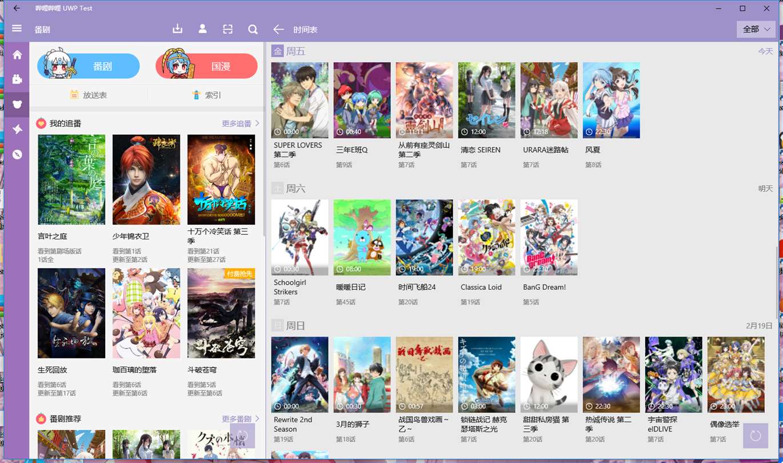Open 甜甜私房猫 第三季 thumbnail
This screenshot has height=463, width=783.
(549, 374)
